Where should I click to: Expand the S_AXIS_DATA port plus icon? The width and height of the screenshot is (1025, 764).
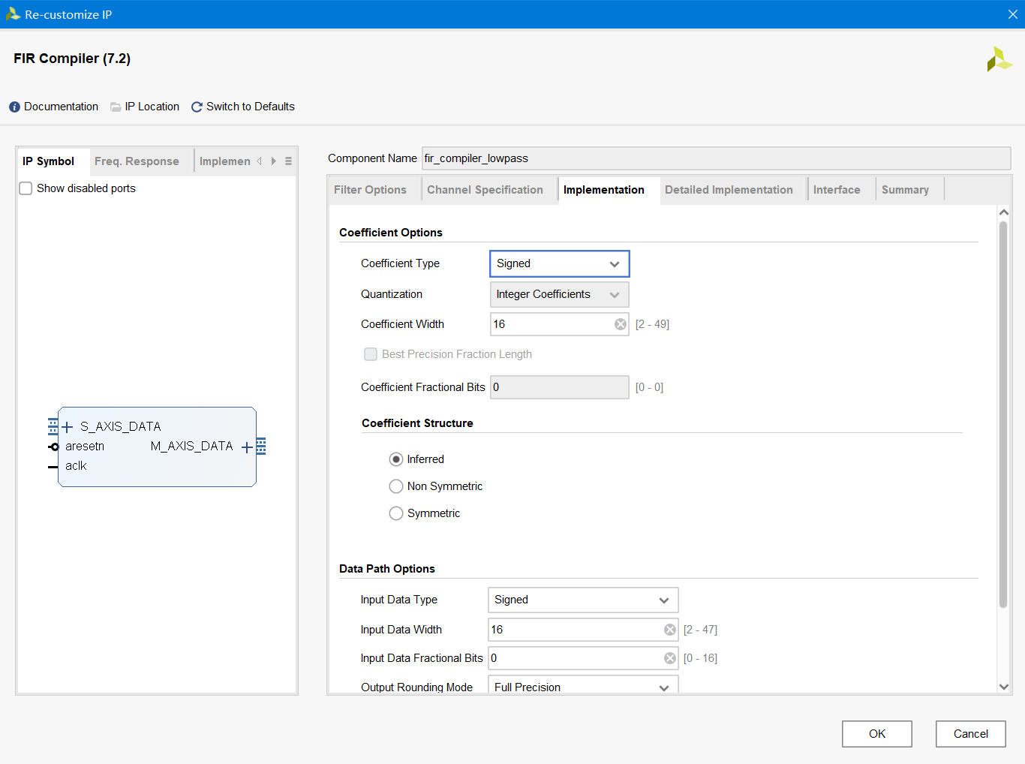[68, 427]
